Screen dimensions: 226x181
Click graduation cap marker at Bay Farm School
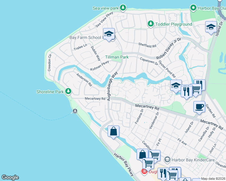click(x=109, y=34)
